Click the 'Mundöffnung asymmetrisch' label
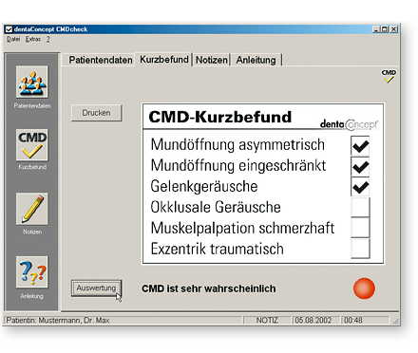 [x=237, y=145]
